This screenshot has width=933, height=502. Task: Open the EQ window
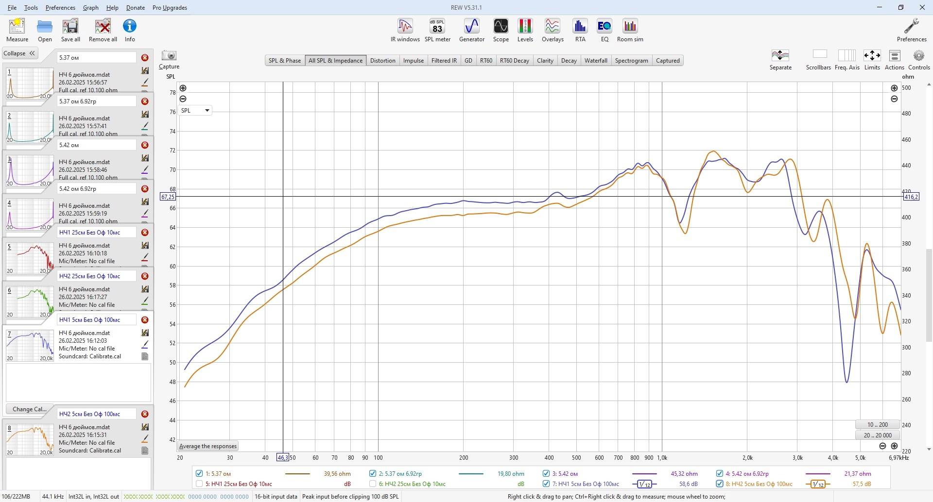(x=605, y=30)
